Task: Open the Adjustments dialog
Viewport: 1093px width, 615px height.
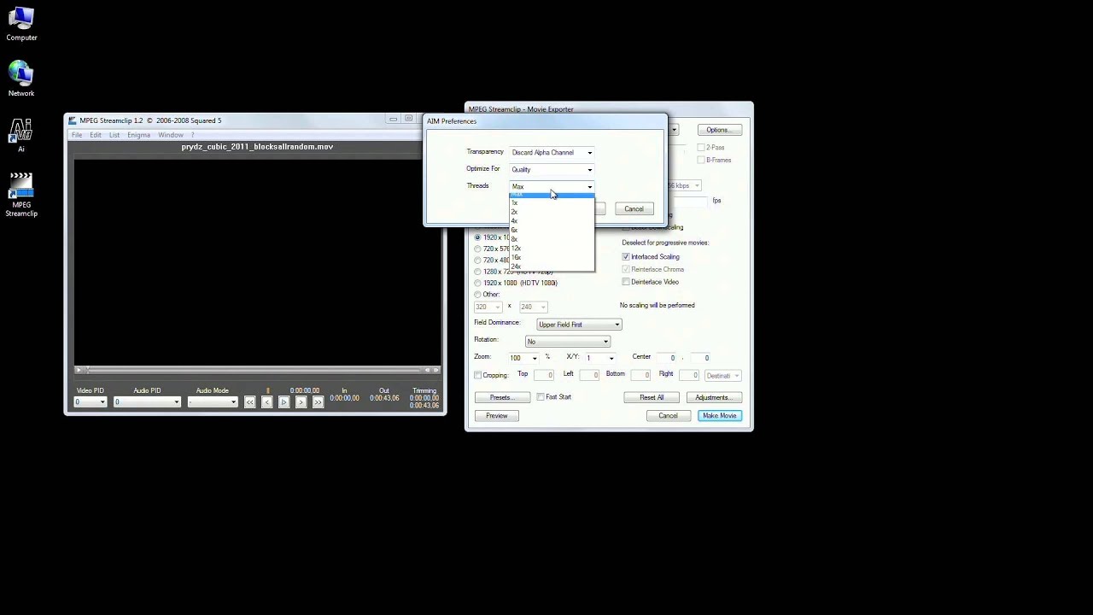Action: click(x=714, y=398)
